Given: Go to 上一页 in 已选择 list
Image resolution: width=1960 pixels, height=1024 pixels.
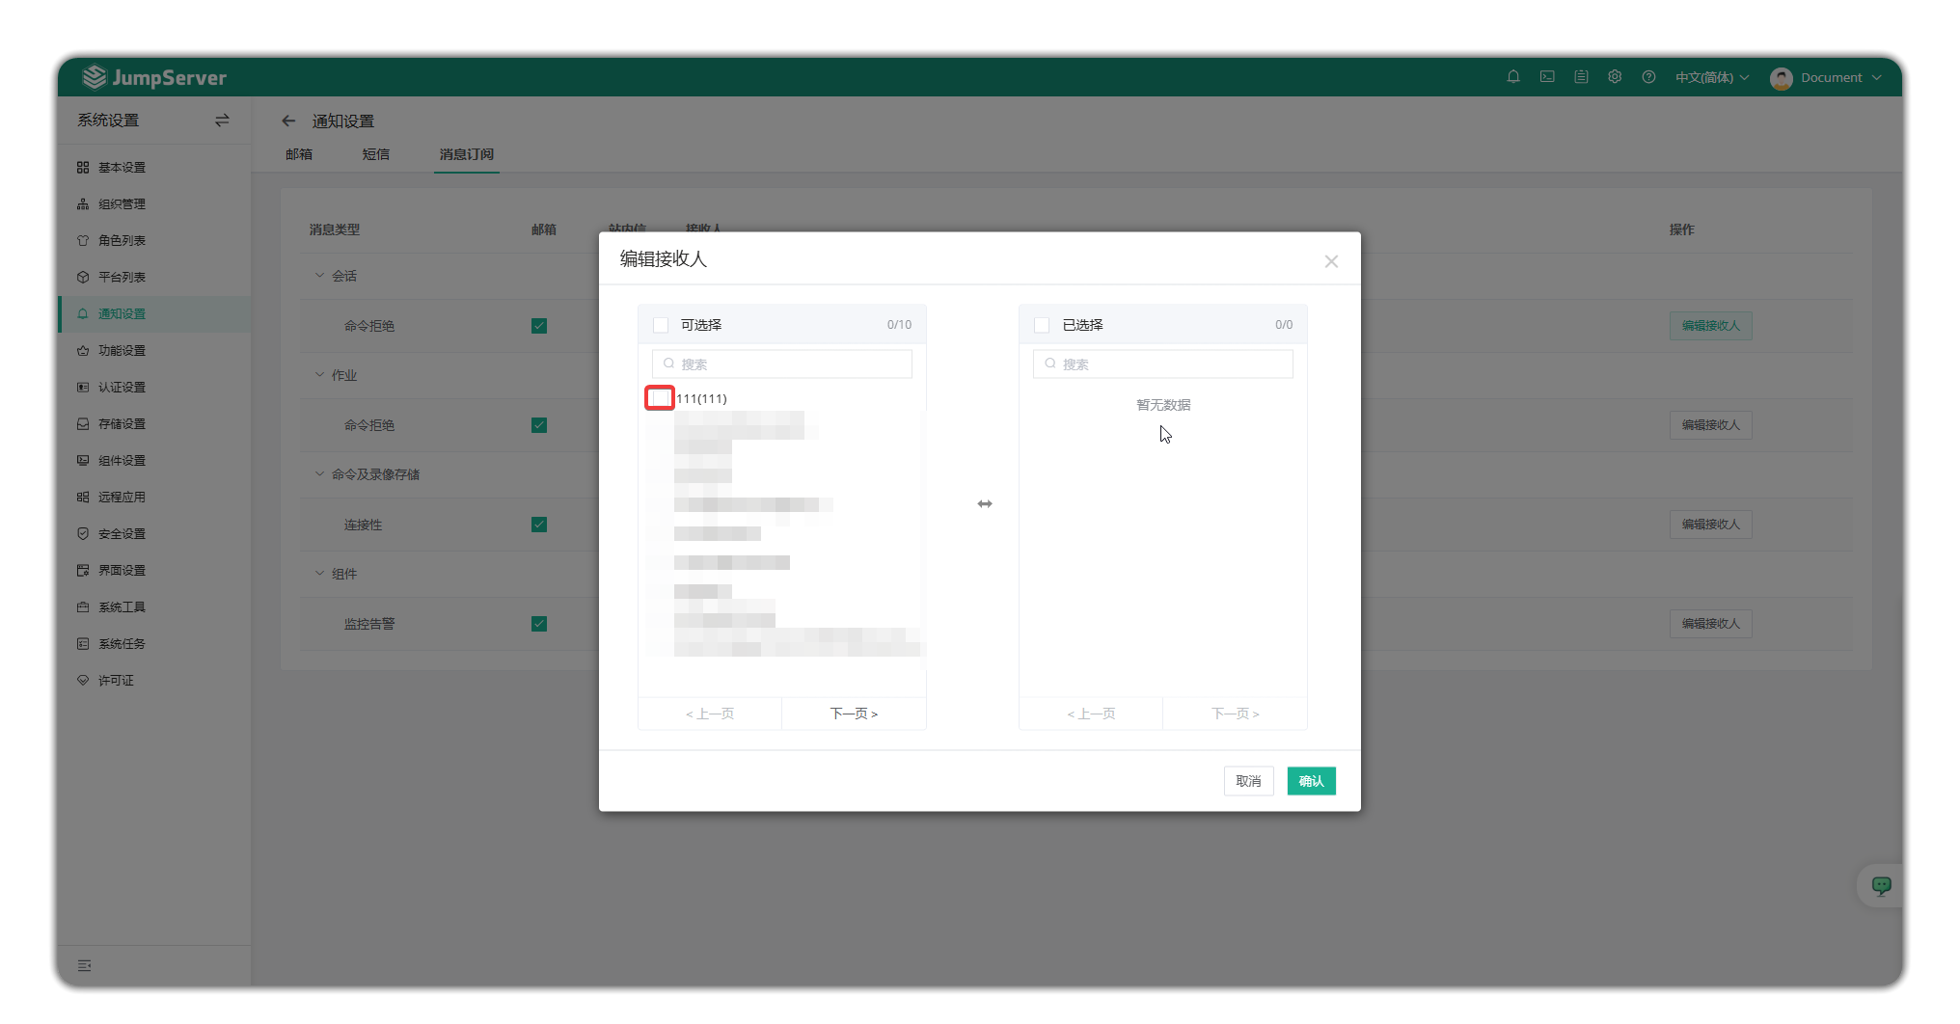Looking at the screenshot, I should tap(1091, 714).
